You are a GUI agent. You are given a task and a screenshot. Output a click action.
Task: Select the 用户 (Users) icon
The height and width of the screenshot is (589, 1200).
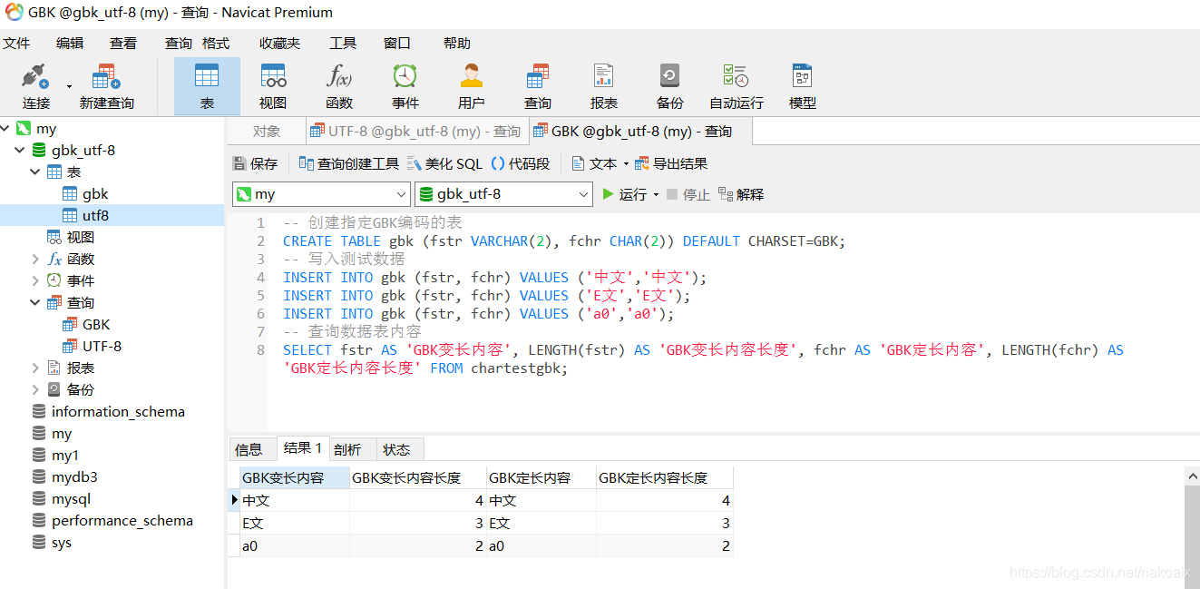pos(471,84)
